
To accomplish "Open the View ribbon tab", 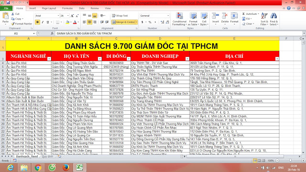I will 108,8.
